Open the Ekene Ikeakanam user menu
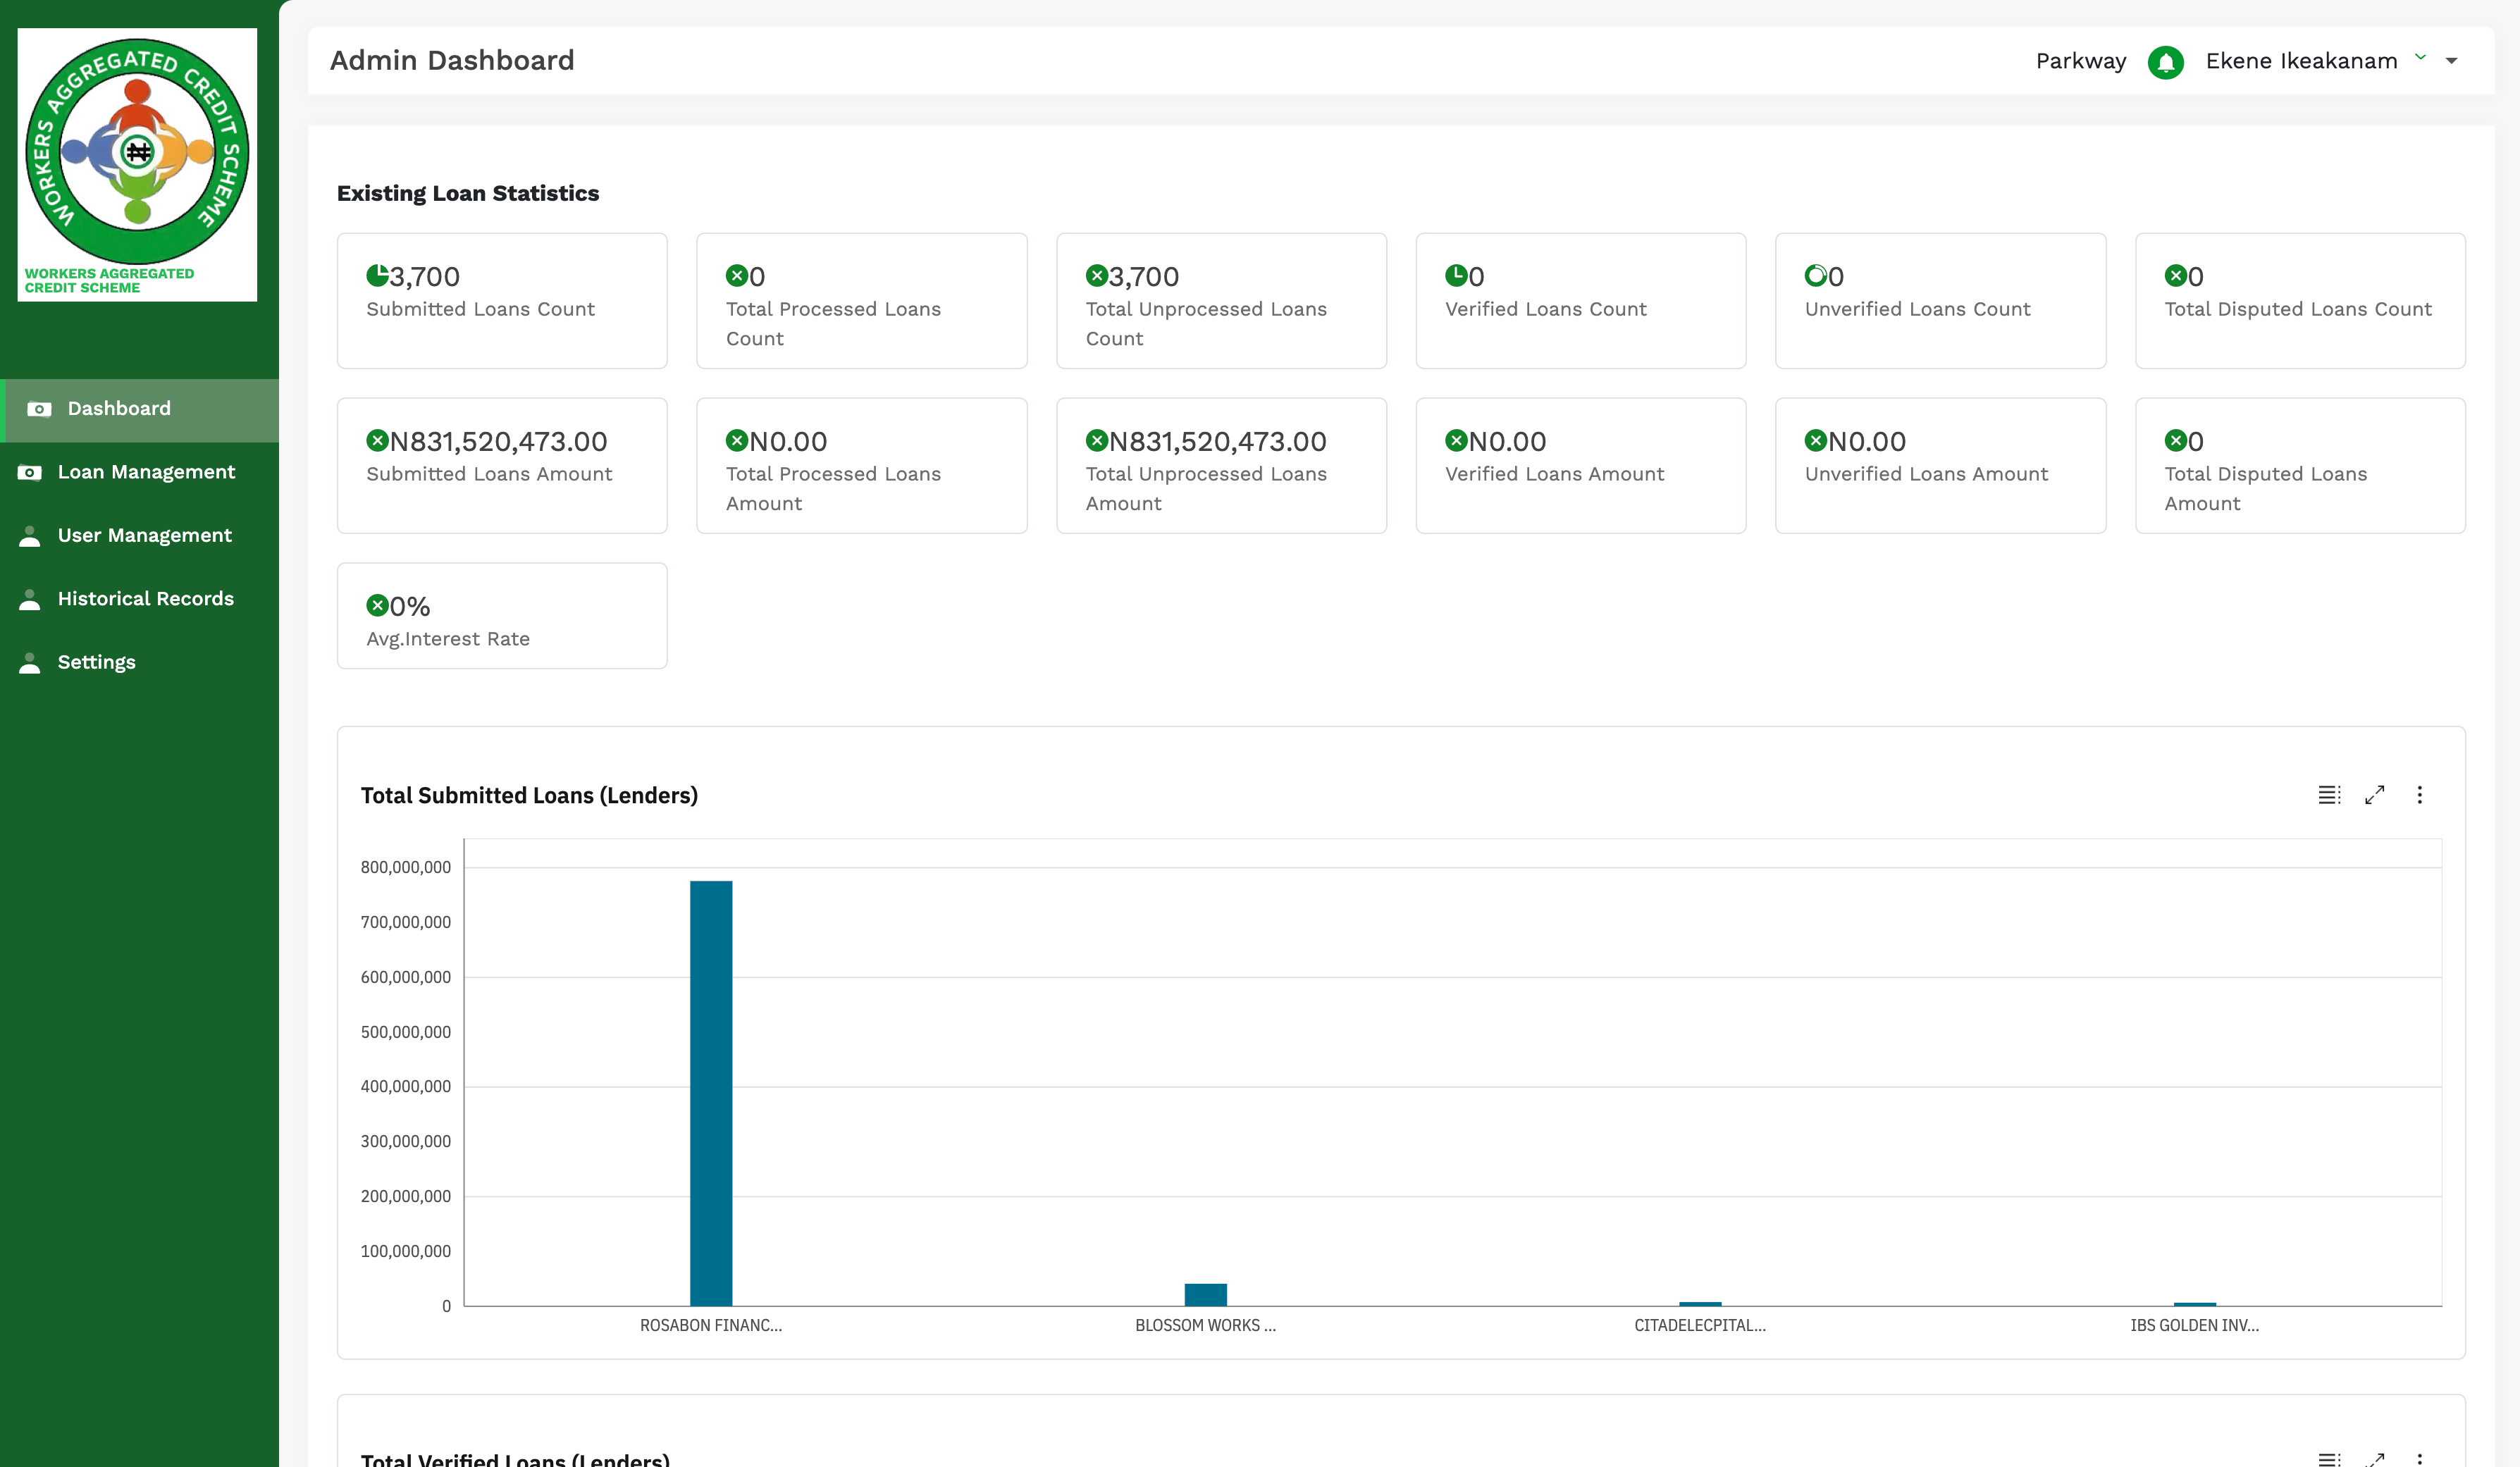Viewport: 2520px width, 1467px height. [2301, 61]
